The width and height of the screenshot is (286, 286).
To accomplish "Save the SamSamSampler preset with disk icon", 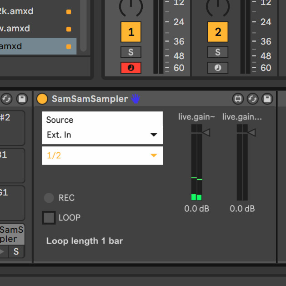I will click(267, 99).
